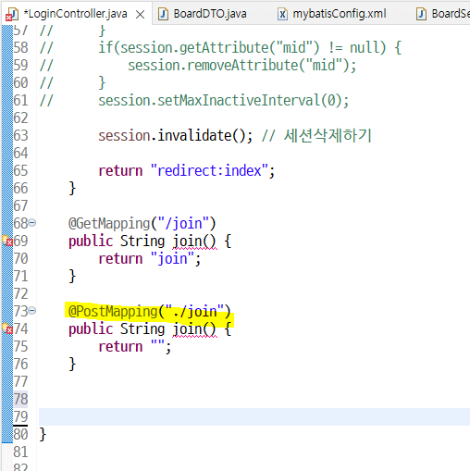
Task: Click the error-marked Java icon on LoginController tab
Action: [12, 15]
